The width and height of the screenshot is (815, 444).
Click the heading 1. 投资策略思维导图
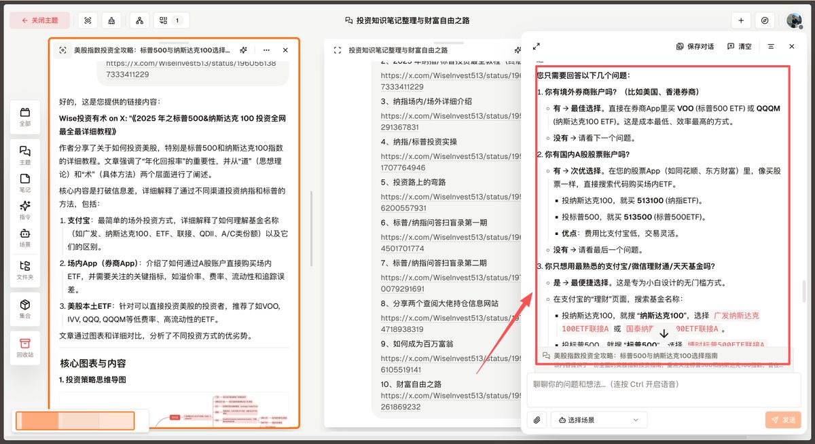[x=92, y=380]
